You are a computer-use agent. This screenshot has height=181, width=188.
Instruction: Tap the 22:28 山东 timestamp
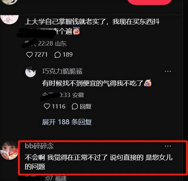[x=52, y=43]
